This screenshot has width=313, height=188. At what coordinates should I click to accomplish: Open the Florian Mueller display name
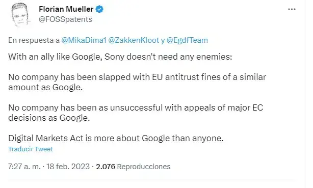click(66, 9)
